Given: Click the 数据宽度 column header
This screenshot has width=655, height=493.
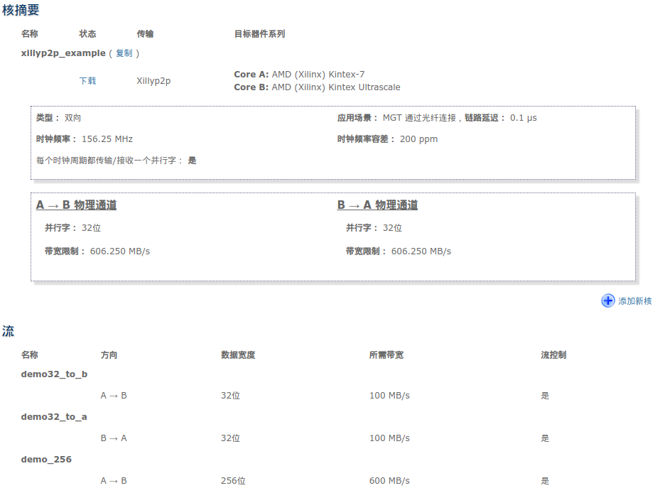Looking at the screenshot, I should tap(238, 354).
